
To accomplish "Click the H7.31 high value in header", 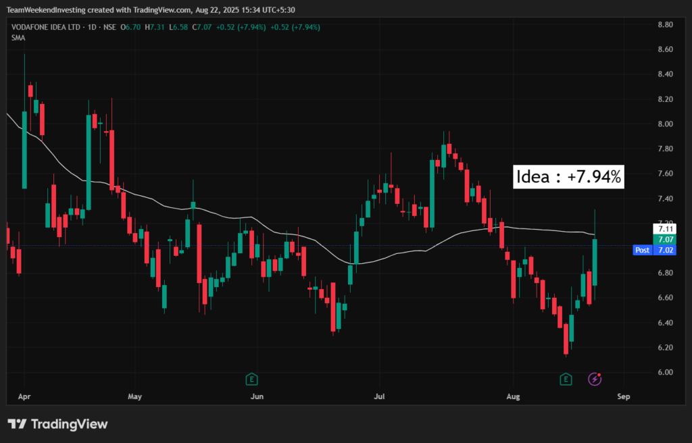I will [155, 28].
